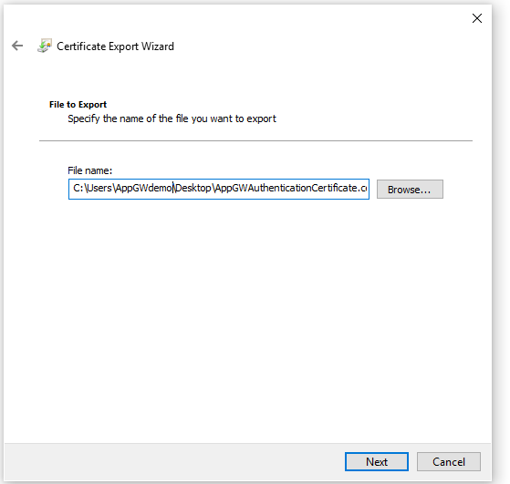
Task: Proceed with the Next button
Action: pos(377,461)
